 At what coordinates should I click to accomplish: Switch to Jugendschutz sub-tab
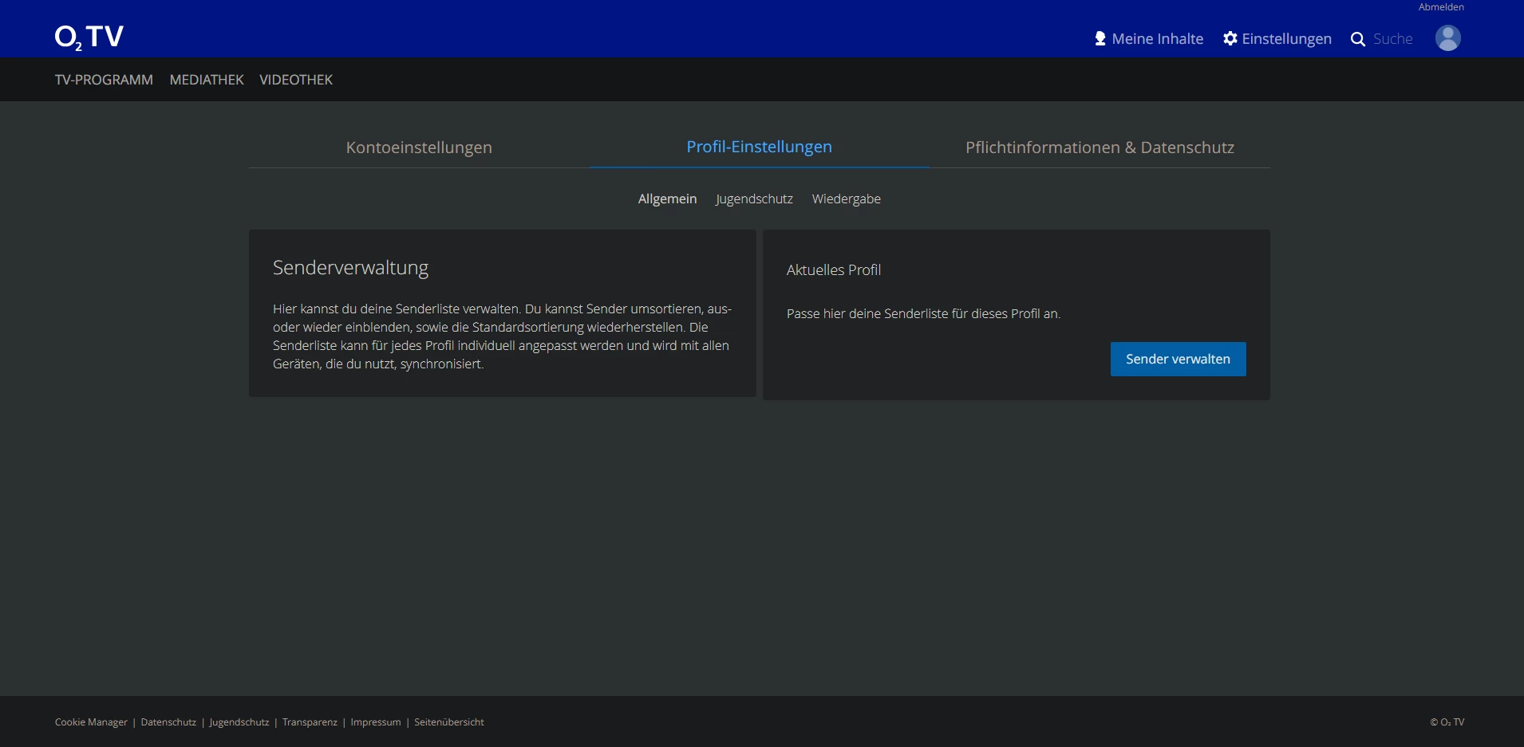pos(754,199)
